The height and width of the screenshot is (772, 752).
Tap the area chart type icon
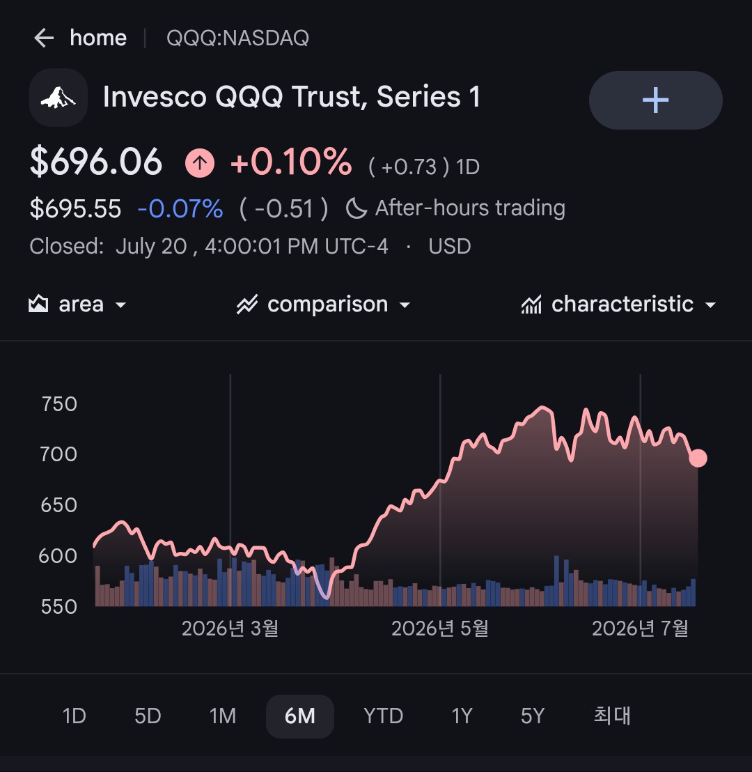click(38, 304)
